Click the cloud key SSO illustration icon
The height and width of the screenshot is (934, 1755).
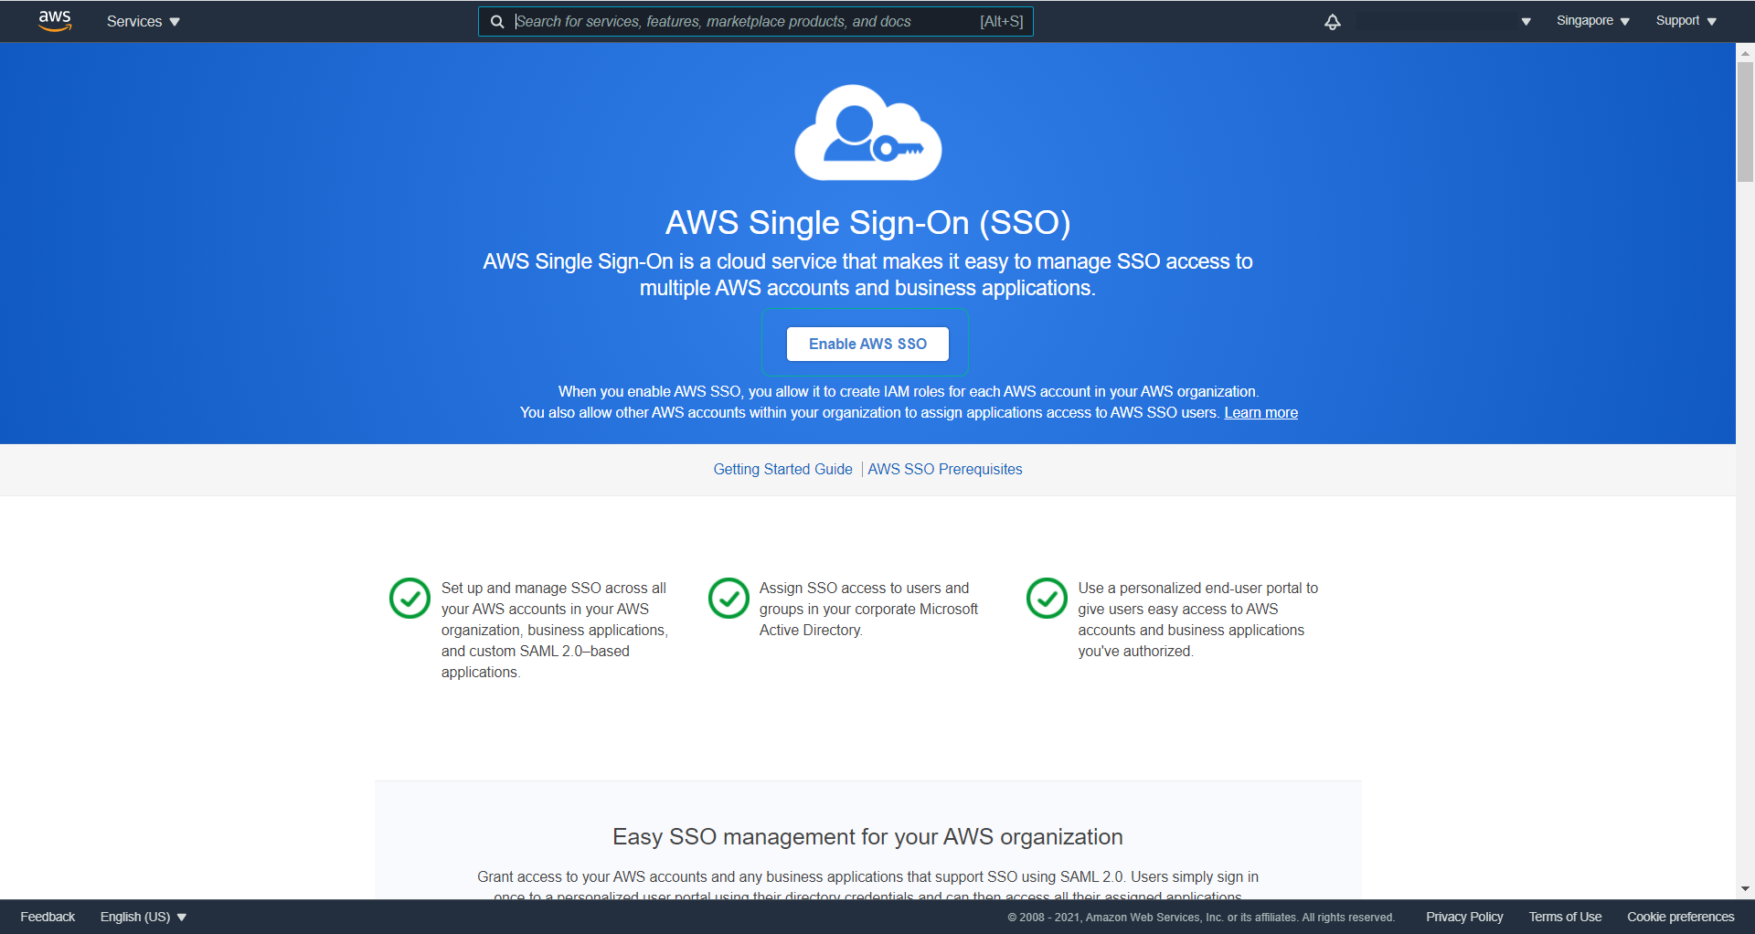pyautogui.click(x=867, y=132)
